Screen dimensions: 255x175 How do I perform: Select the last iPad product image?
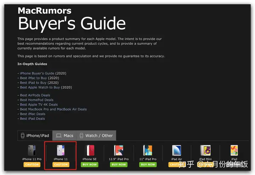click(x=234, y=150)
